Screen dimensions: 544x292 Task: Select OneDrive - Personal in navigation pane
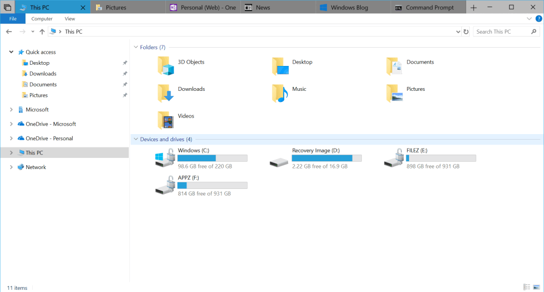[49, 138]
